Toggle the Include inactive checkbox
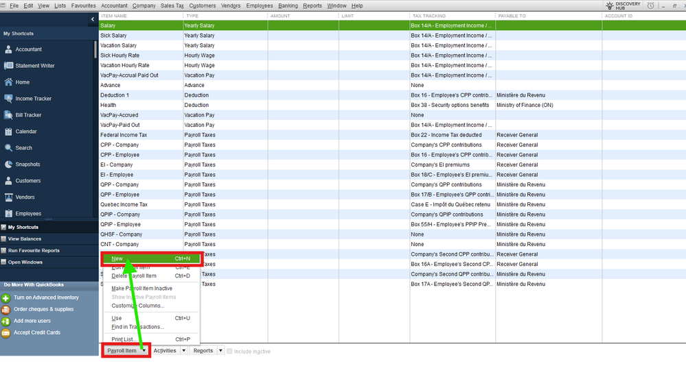 coord(230,352)
